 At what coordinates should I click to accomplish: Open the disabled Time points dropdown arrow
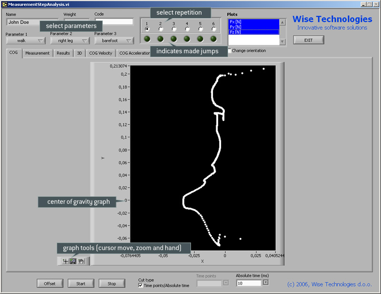coord(226,283)
